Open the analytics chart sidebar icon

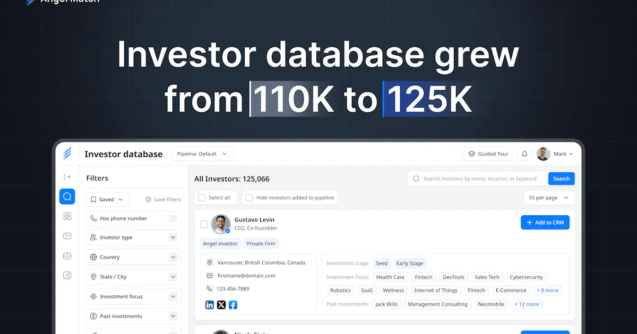coord(67,275)
